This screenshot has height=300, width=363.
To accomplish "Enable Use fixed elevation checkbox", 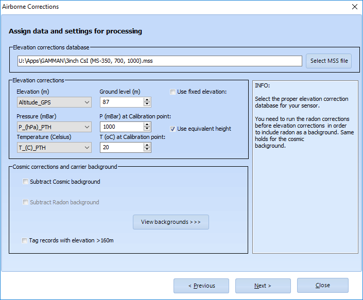I will click(173, 92).
